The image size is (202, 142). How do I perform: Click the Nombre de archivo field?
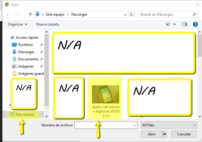(103, 125)
